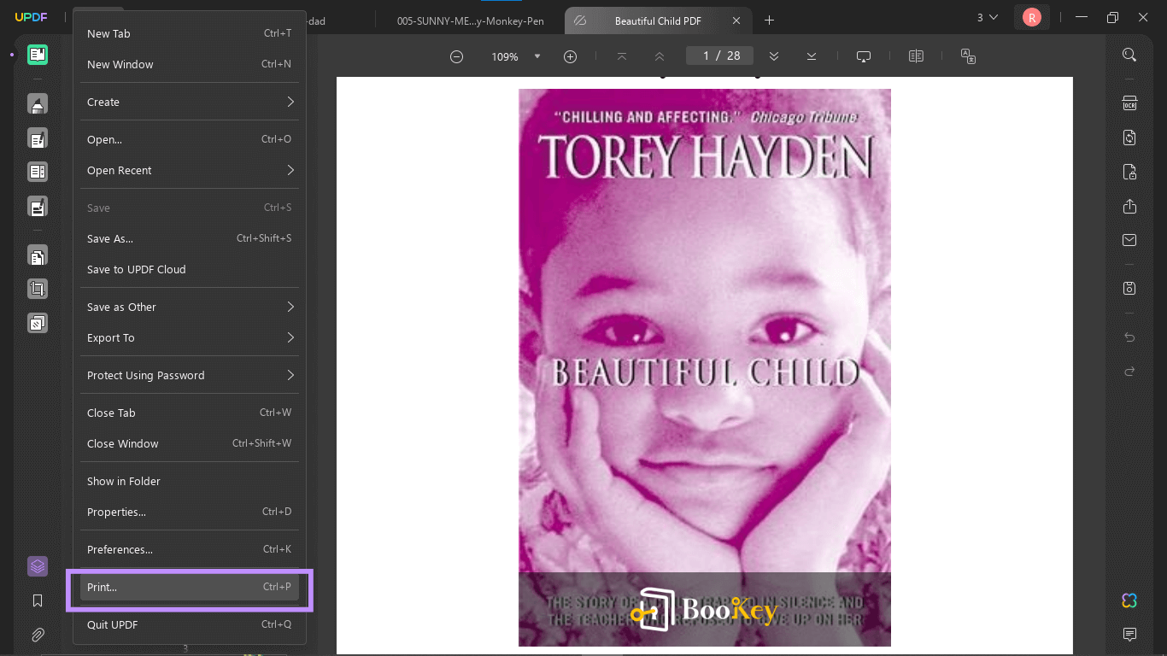Select Print from the file menu
The image size is (1167, 656).
pos(189,587)
